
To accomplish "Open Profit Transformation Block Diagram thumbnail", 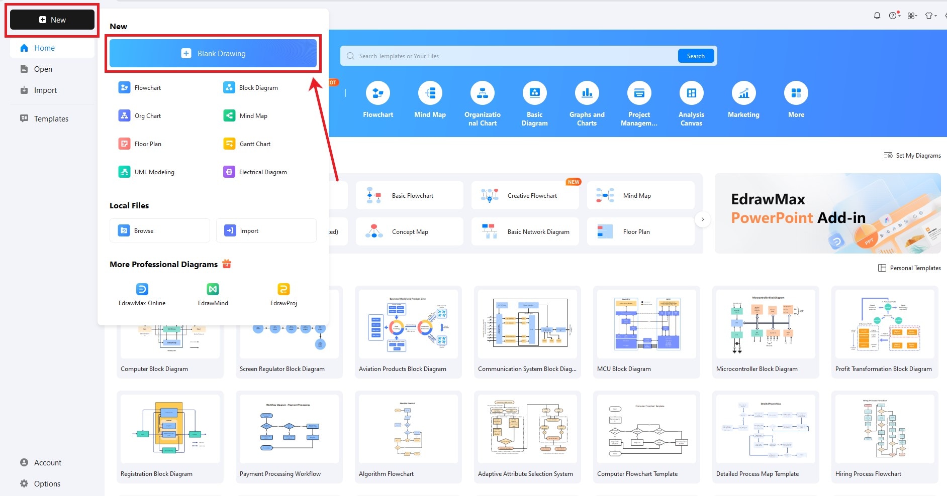I will 885,324.
